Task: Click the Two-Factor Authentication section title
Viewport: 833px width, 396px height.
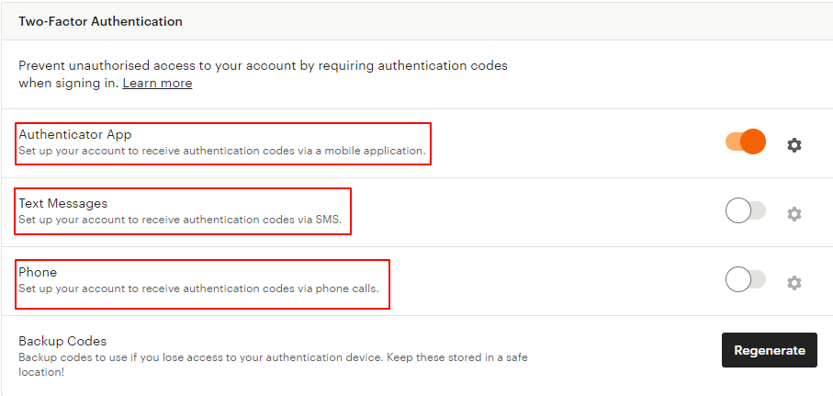Action: (100, 21)
